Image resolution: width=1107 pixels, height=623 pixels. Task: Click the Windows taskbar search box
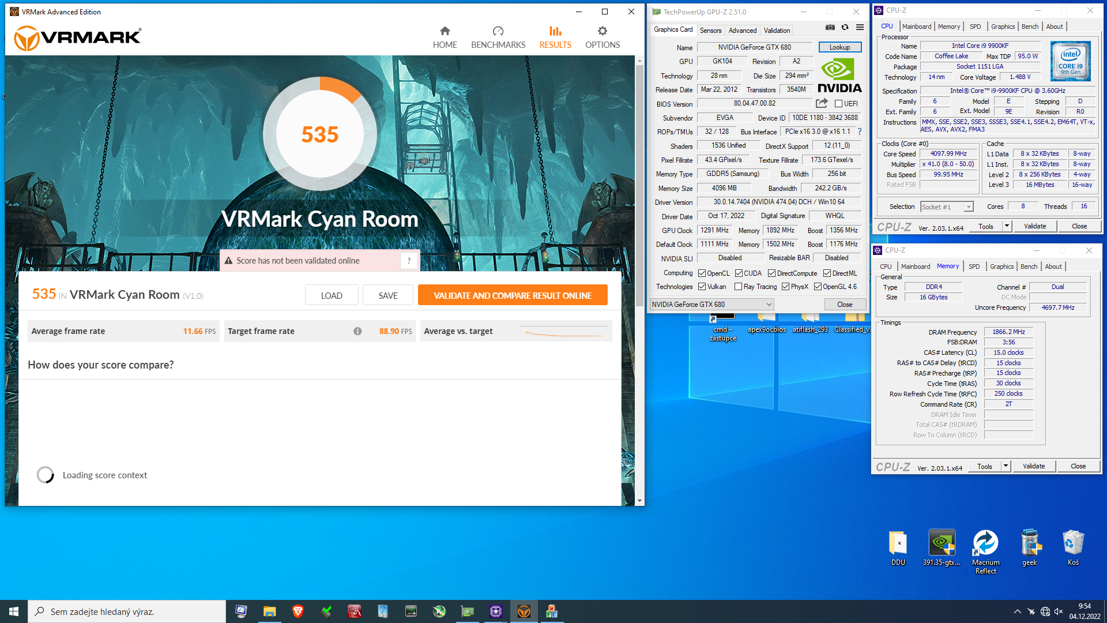tap(127, 611)
